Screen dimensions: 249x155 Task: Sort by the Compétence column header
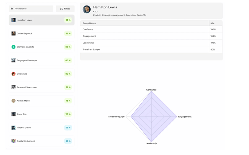point(89,23)
